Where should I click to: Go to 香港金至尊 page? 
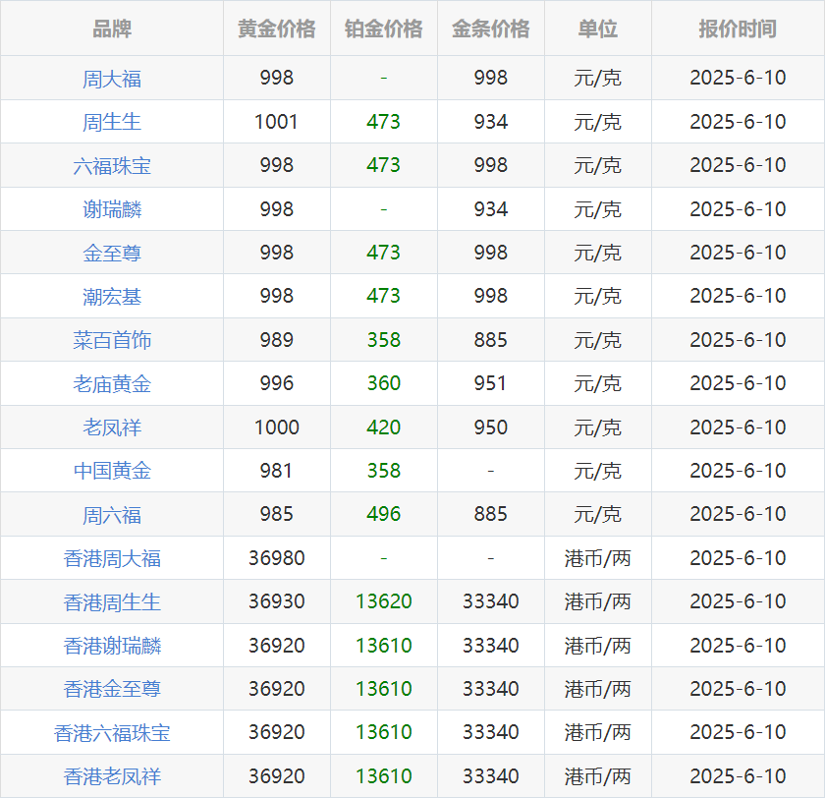(x=112, y=689)
